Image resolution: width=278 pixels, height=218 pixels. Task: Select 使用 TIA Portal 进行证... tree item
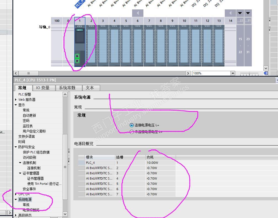point(44,184)
